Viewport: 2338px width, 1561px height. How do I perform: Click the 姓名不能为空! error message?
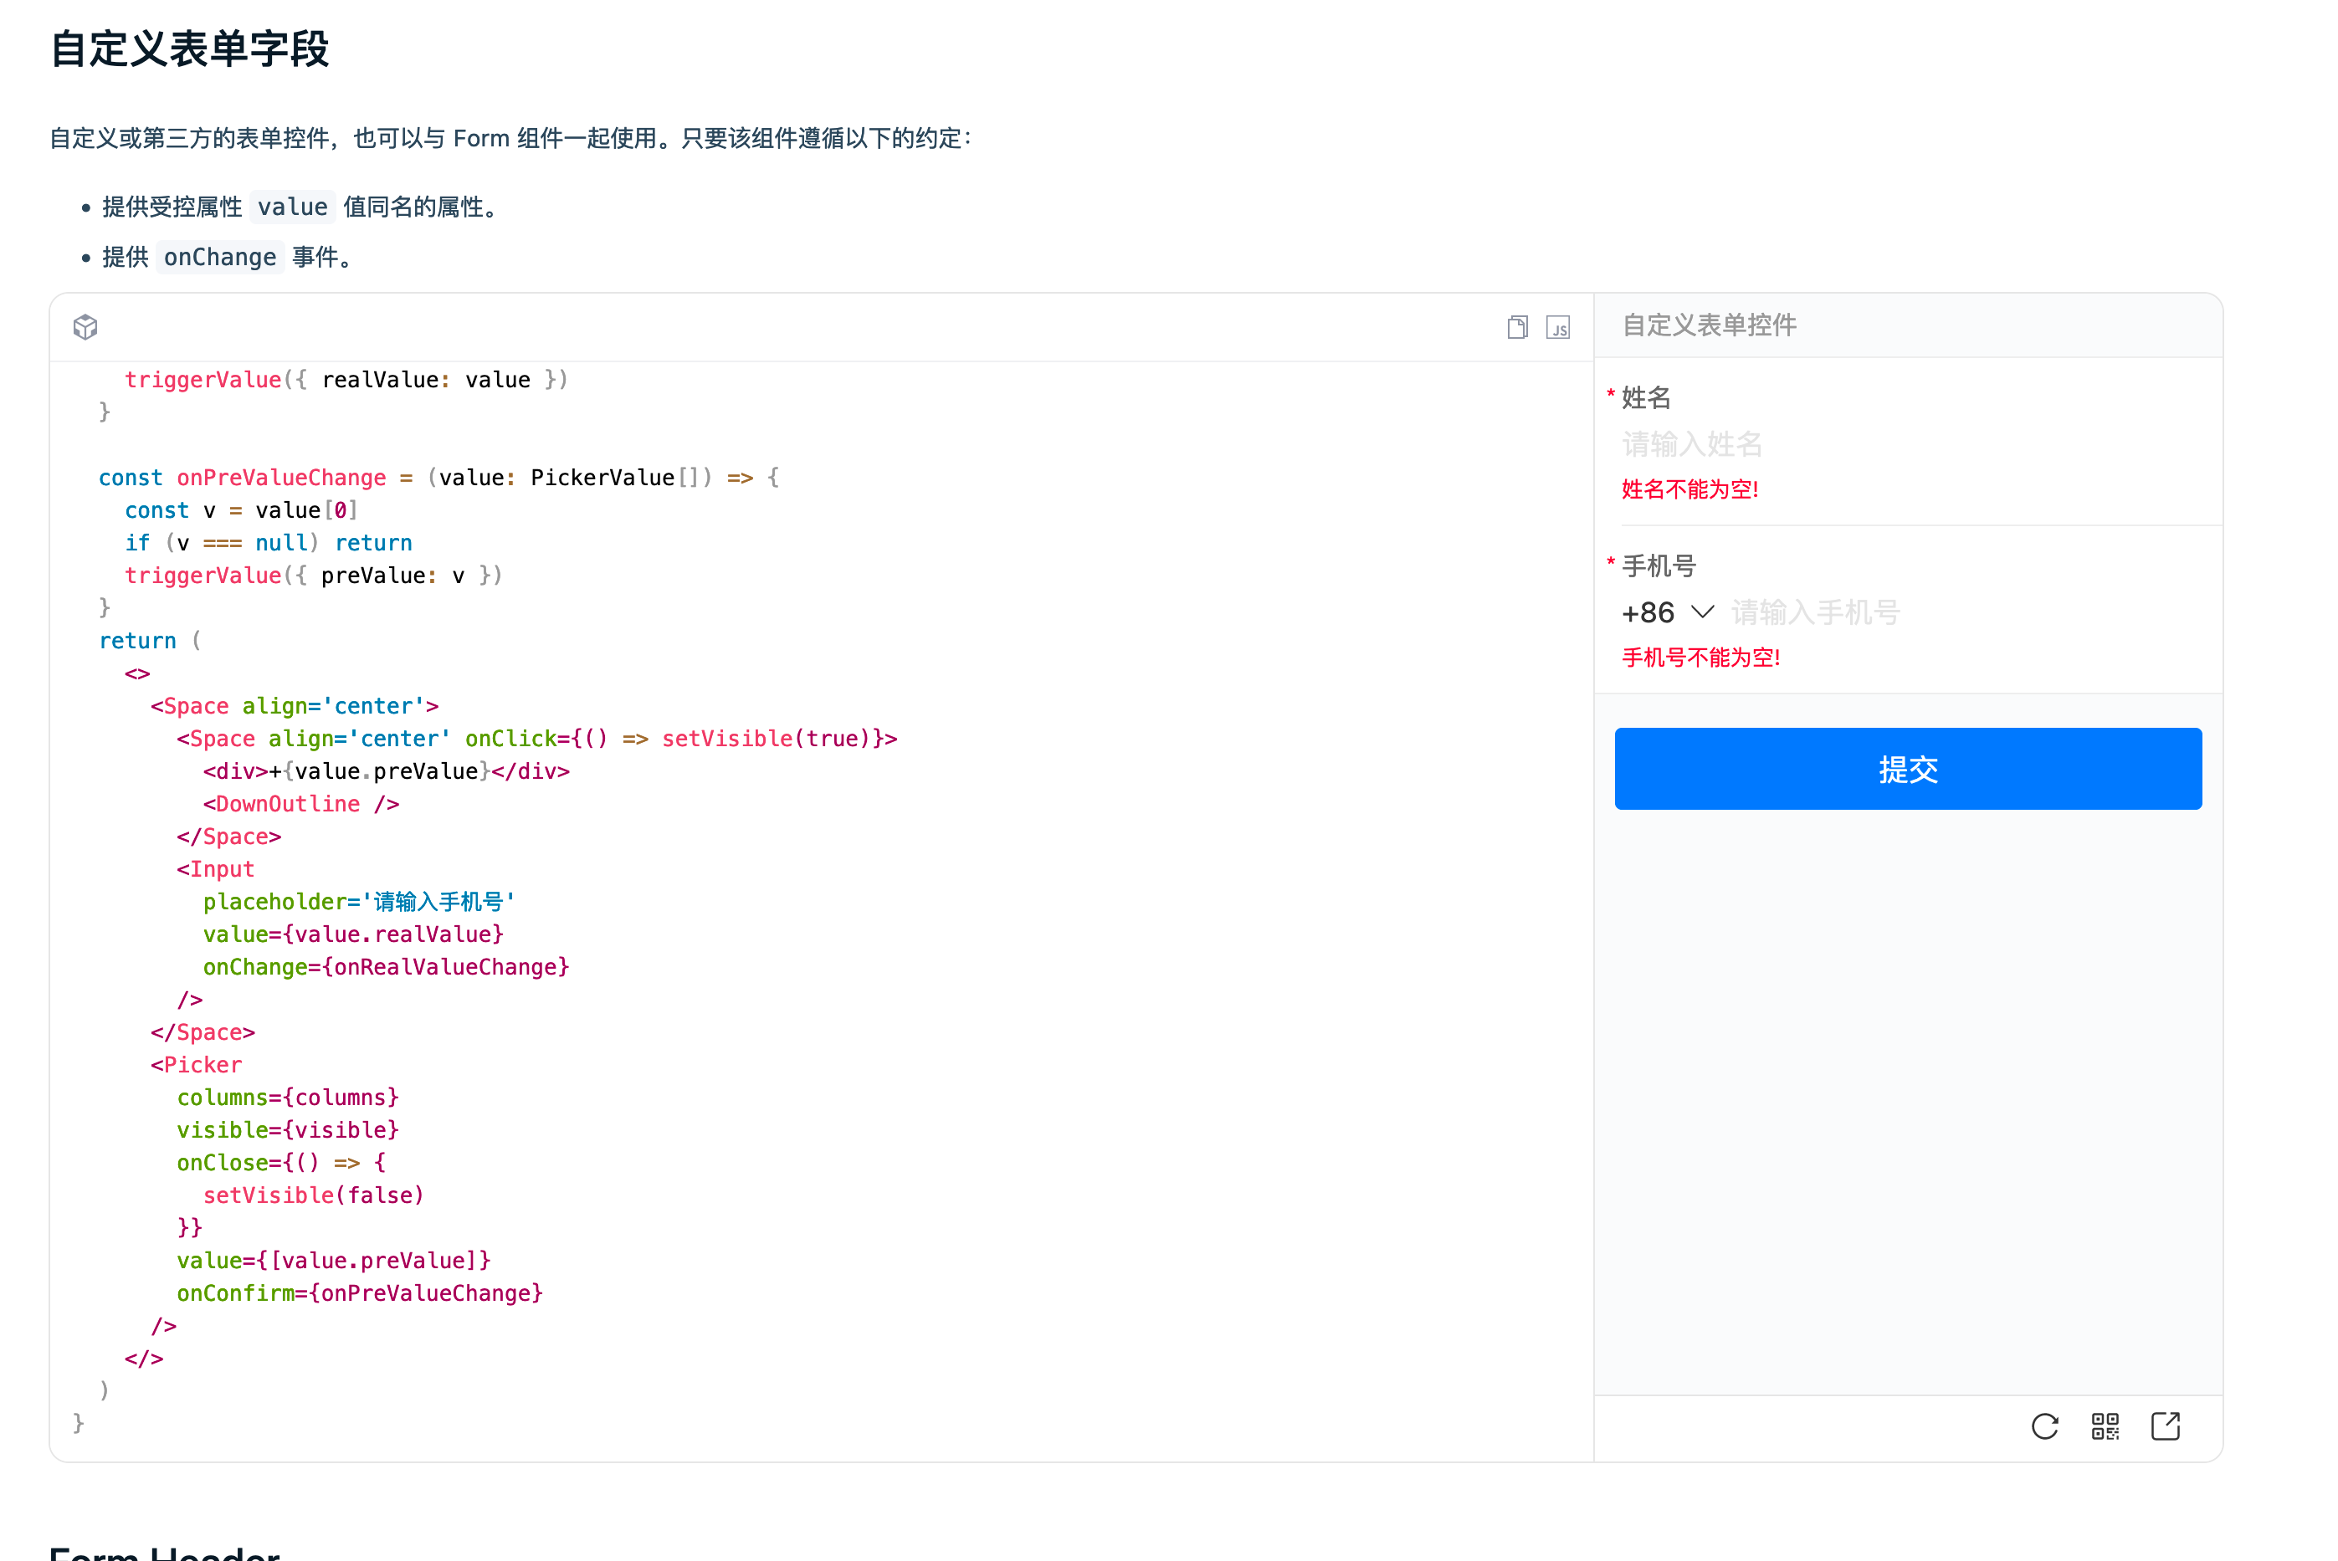1689,489
